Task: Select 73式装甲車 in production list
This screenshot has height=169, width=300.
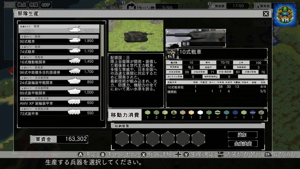Action: 59,111
